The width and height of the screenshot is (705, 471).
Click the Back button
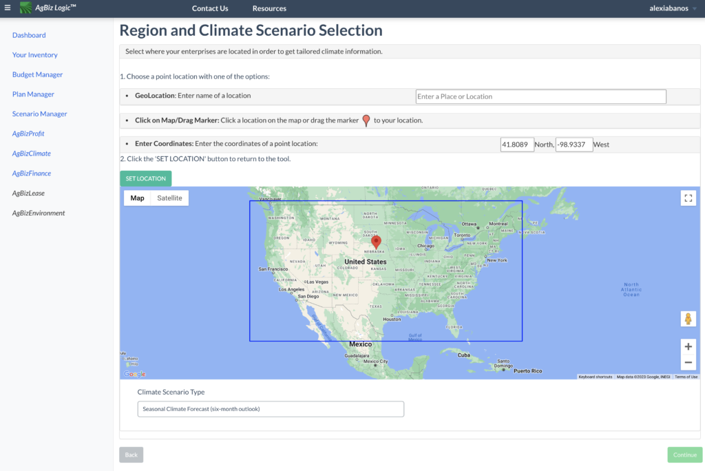(131, 454)
